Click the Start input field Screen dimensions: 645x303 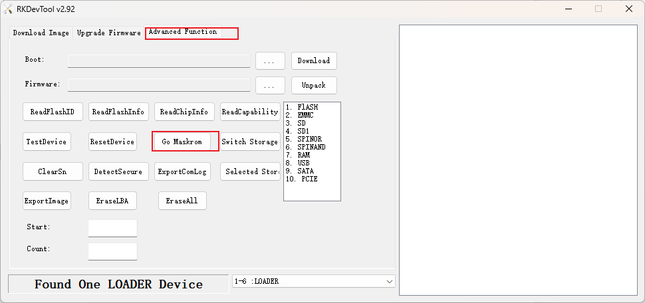[x=112, y=228]
